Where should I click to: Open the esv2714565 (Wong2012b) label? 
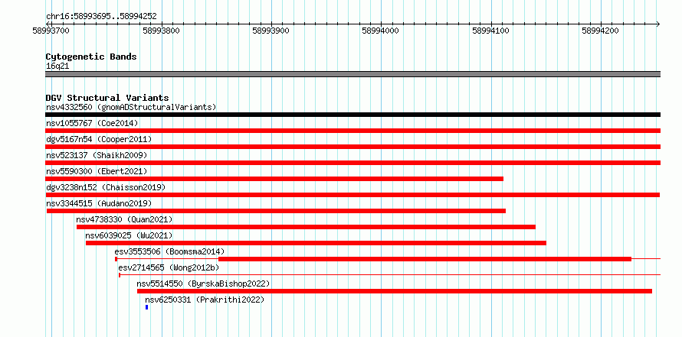click(169, 267)
